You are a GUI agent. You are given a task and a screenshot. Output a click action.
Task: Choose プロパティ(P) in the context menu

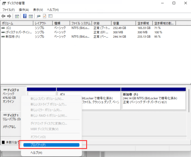click(51, 145)
